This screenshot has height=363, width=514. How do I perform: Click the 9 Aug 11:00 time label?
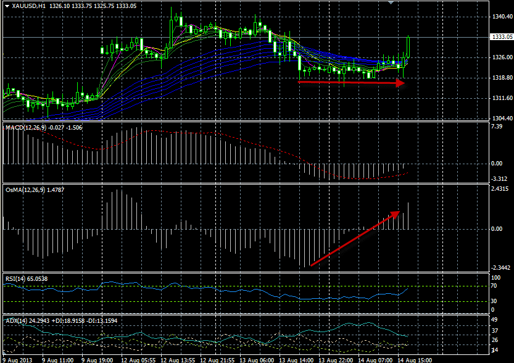(58, 360)
